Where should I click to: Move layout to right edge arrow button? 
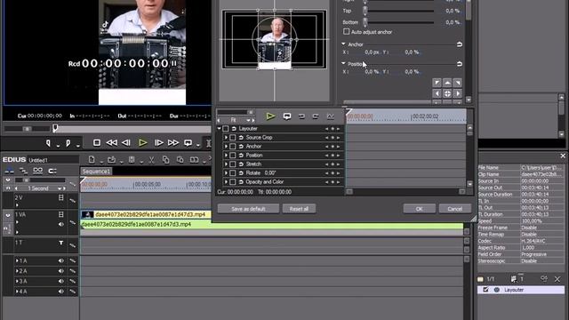458,93
